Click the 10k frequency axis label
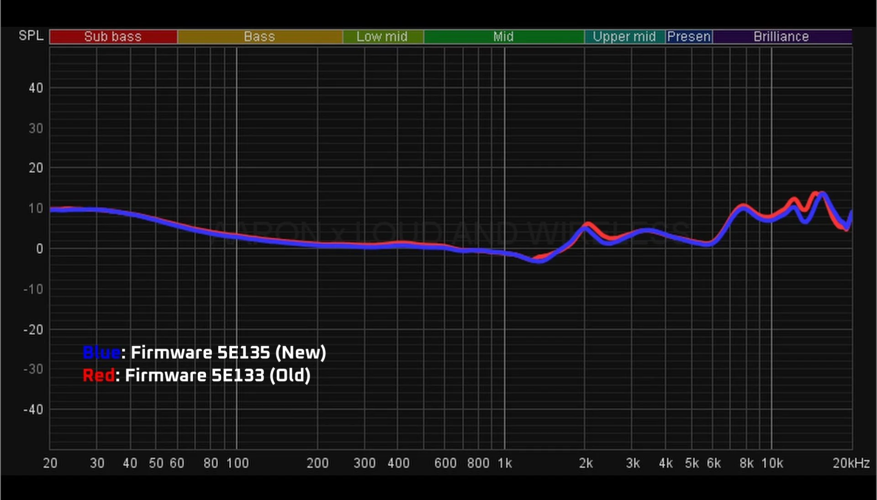This screenshot has height=500, width=877. coord(772,463)
